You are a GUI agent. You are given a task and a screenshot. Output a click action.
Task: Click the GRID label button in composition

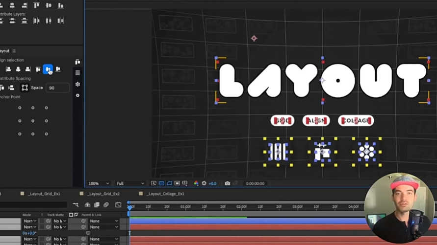tap(282, 121)
